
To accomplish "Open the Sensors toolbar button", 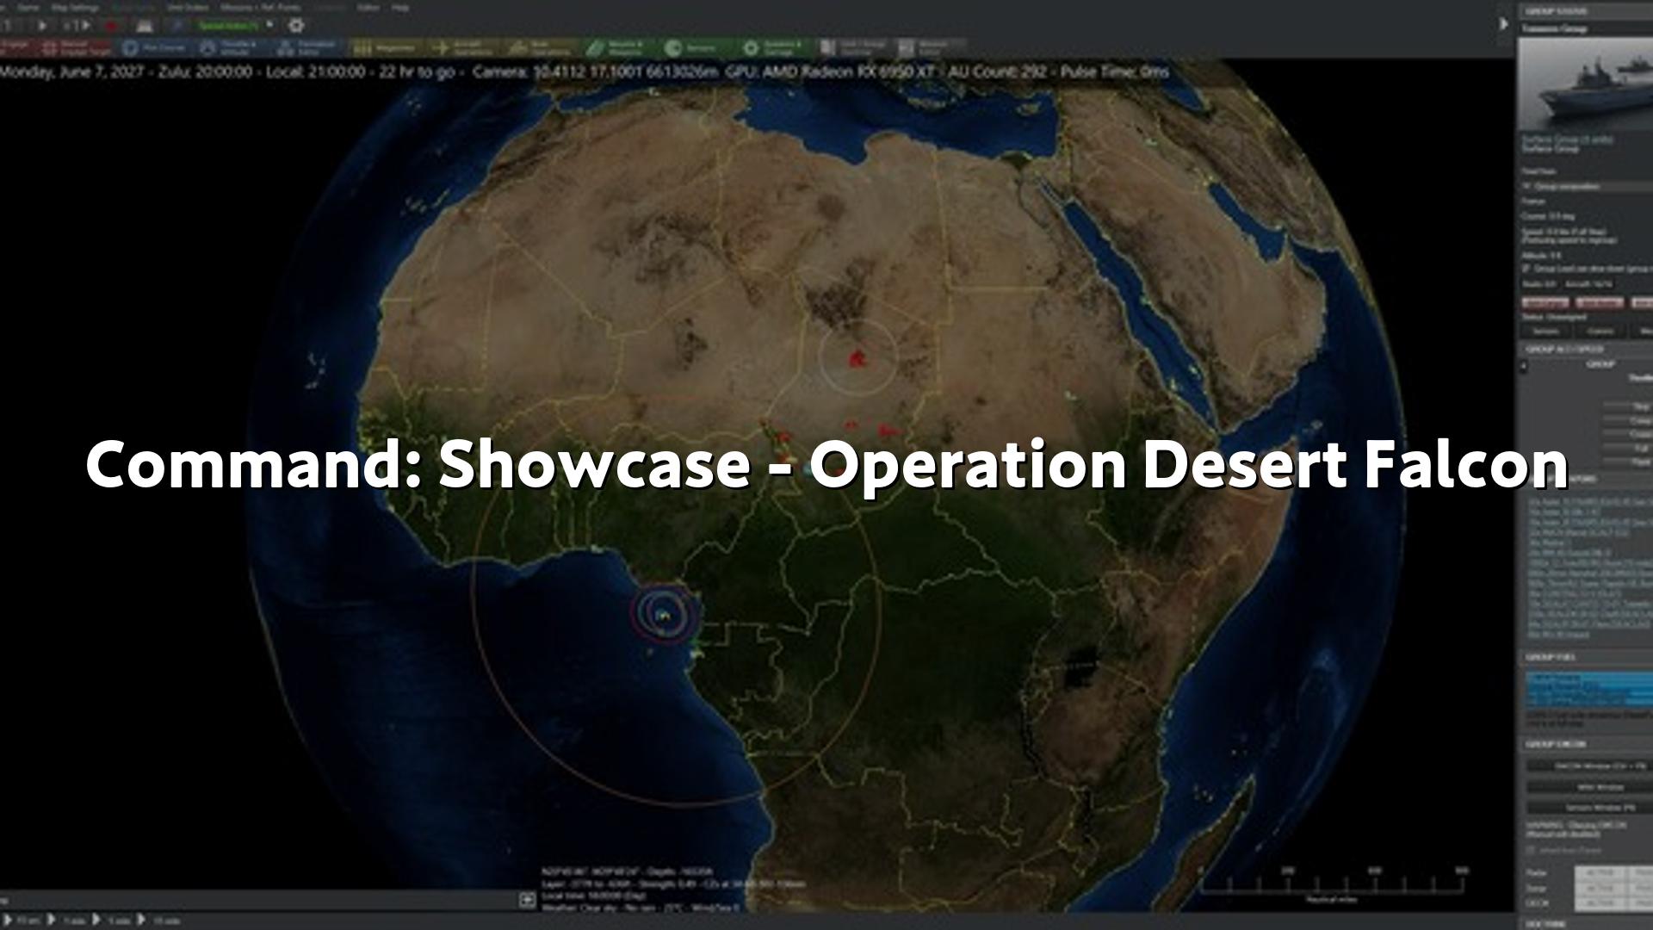I will [x=694, y=48].
